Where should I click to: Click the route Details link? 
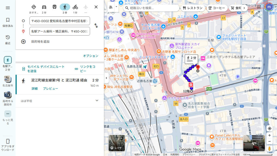35,89
